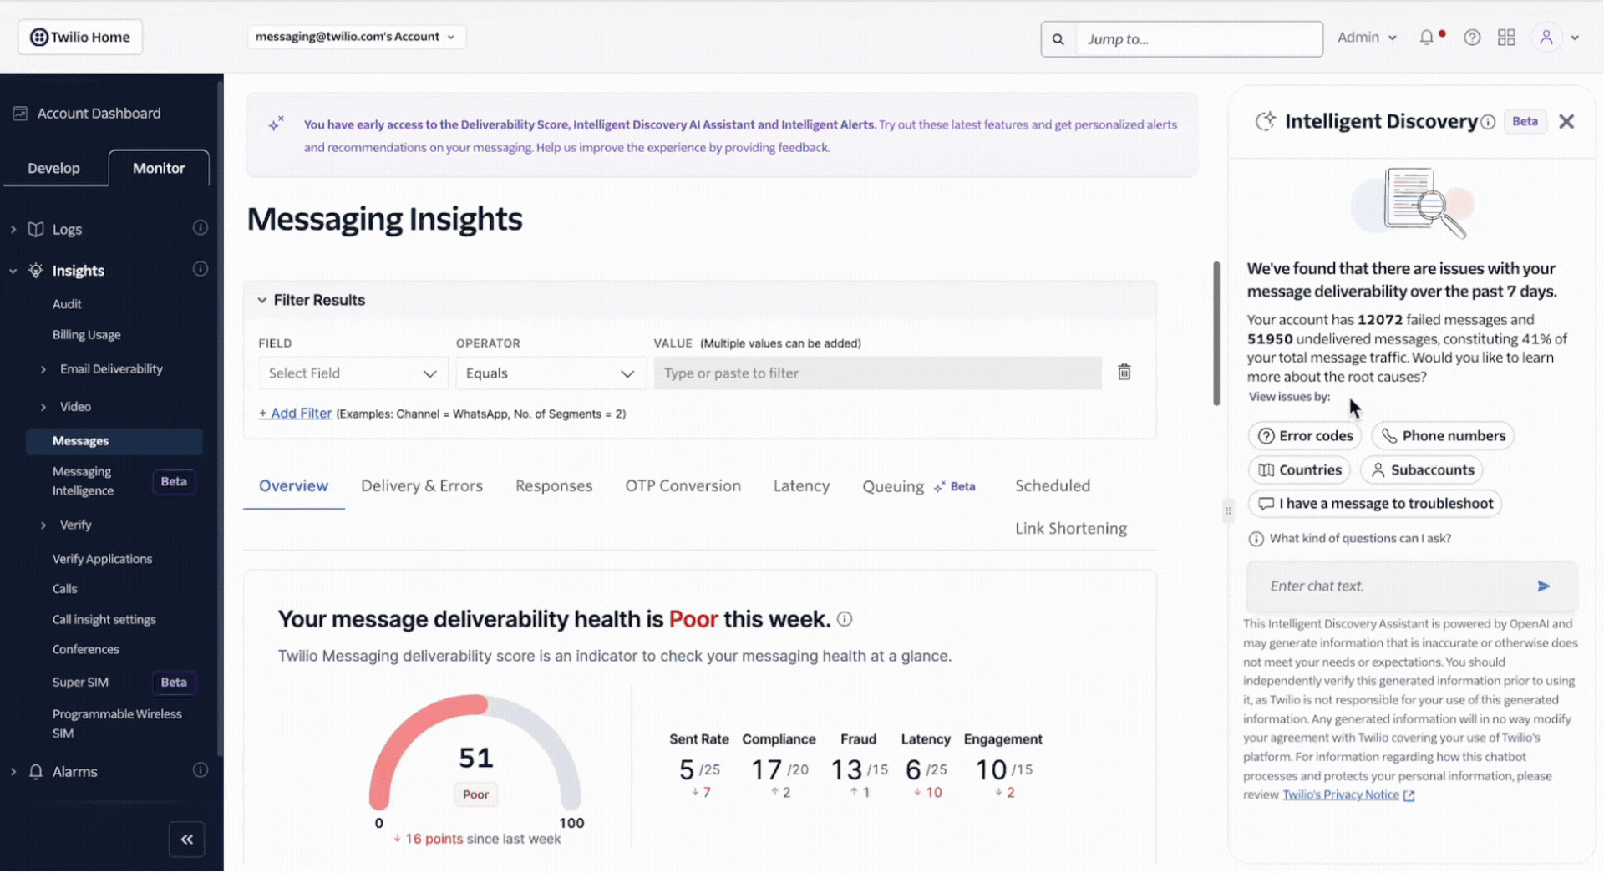Open the help question mark icon
This screenshot has height=873, width=1604.
click(1472, 38)
